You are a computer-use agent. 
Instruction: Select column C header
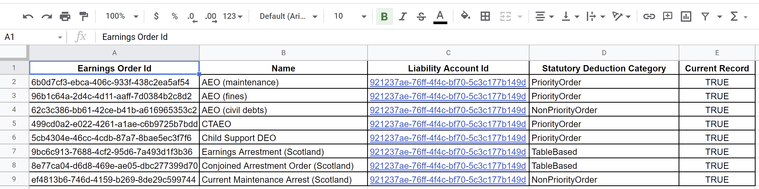click(x=448, y=53)
